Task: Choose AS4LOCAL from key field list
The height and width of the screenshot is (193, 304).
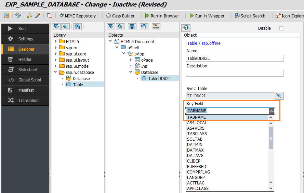Action: click(x=197, y=123)
